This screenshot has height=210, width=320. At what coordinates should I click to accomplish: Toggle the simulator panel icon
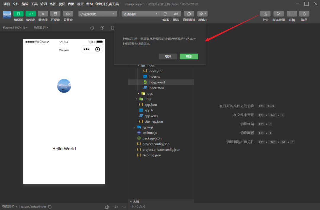coord(18,14)
